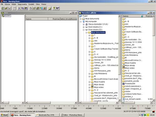Open the Edycja menu
The image size is (156, 117).
pyautogui.click(x=7, y=4)
